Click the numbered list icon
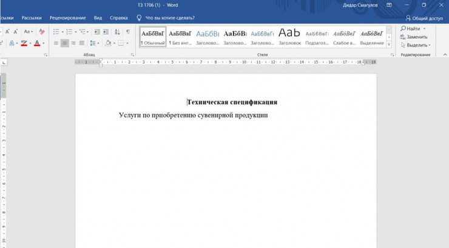Viewport: 449px width, 248px height. [x=69, y=31]
